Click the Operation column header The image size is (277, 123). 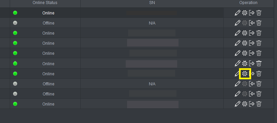tap(248, 3)
